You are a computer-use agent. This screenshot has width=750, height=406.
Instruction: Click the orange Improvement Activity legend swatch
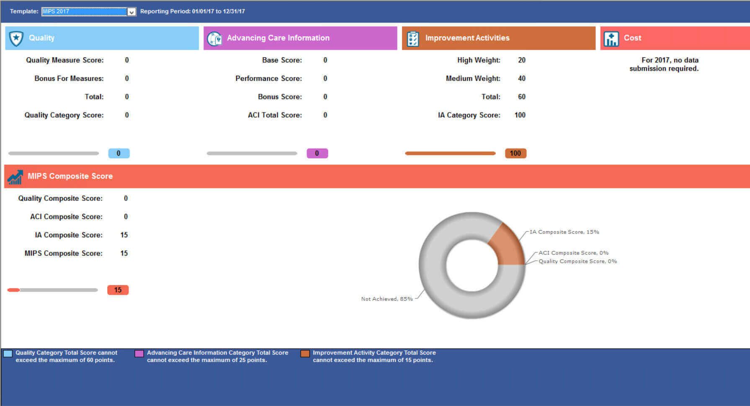pos(305,354)
